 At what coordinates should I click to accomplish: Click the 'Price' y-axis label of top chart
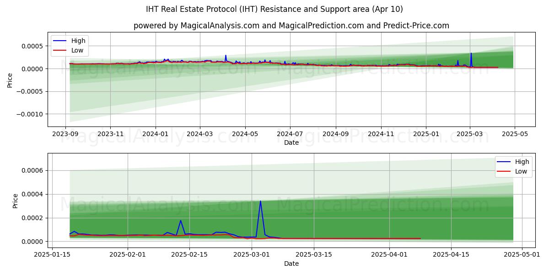point(10,80)
